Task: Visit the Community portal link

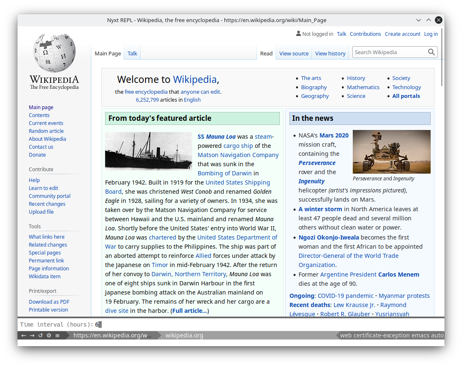Action: point(50,196)
